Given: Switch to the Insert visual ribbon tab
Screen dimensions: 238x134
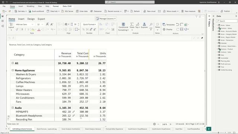Looking at the screenshot, I should click(x=21, y=19).
